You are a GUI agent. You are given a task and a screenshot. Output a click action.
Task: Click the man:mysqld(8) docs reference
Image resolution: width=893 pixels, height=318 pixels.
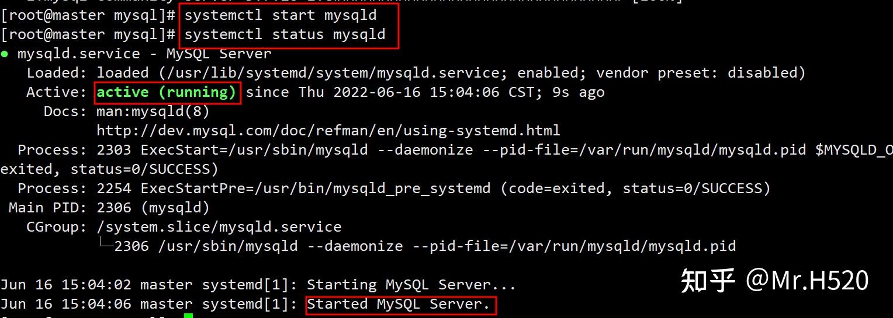(x=153, y=111)
